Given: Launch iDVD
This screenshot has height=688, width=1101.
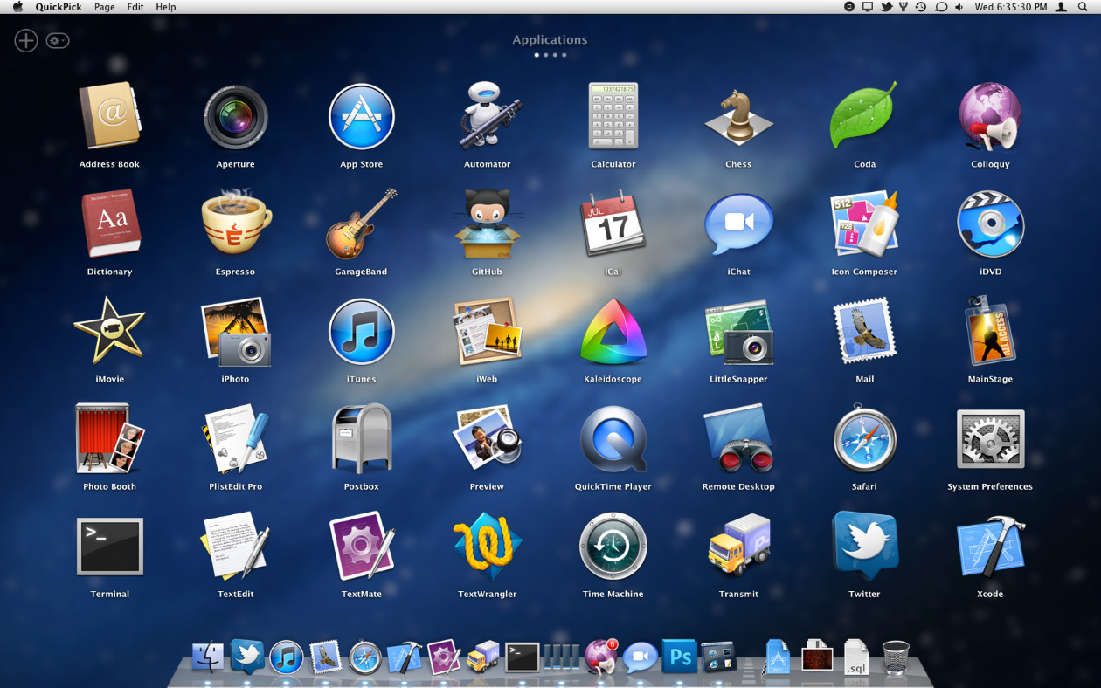Looking at the screenshot, I should (x=990, y=224).
